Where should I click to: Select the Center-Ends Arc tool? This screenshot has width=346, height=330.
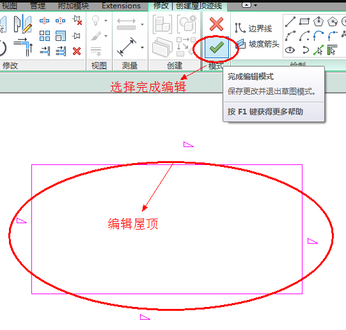click(x=304, y=36)
